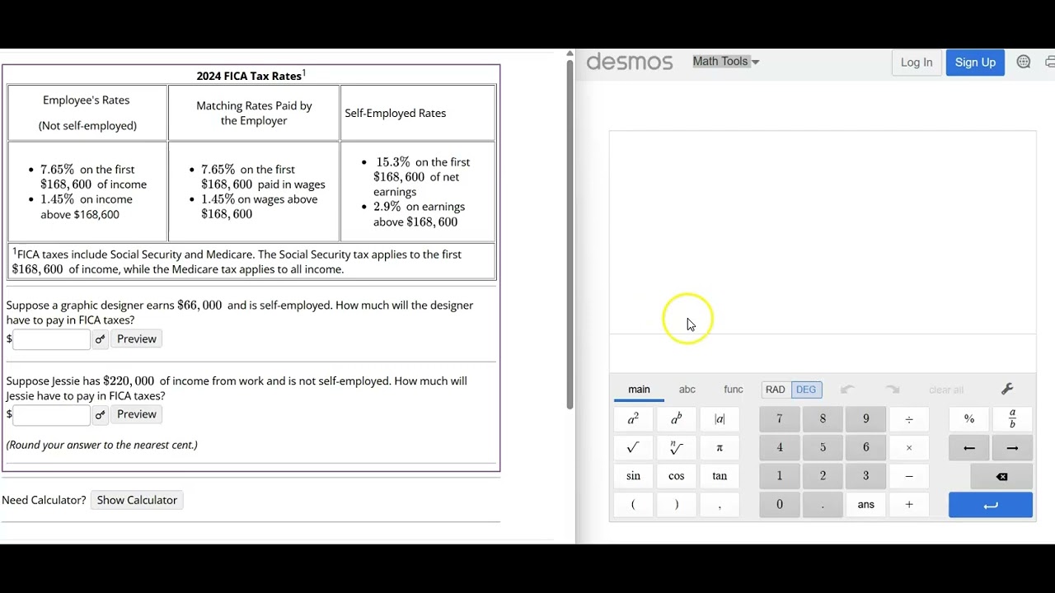
Task: Move cursor left with arrow key
Action: (x=969, y=448)
